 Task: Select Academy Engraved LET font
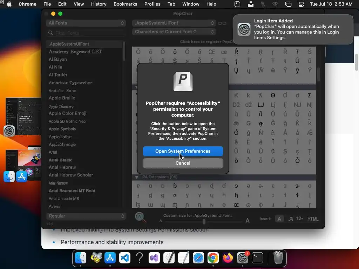coord(75,52)
